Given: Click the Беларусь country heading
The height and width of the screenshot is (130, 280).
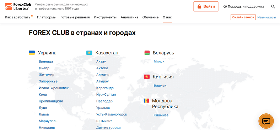Looking at the screenshot, I should pyautogui.click(x=163, y=53).
